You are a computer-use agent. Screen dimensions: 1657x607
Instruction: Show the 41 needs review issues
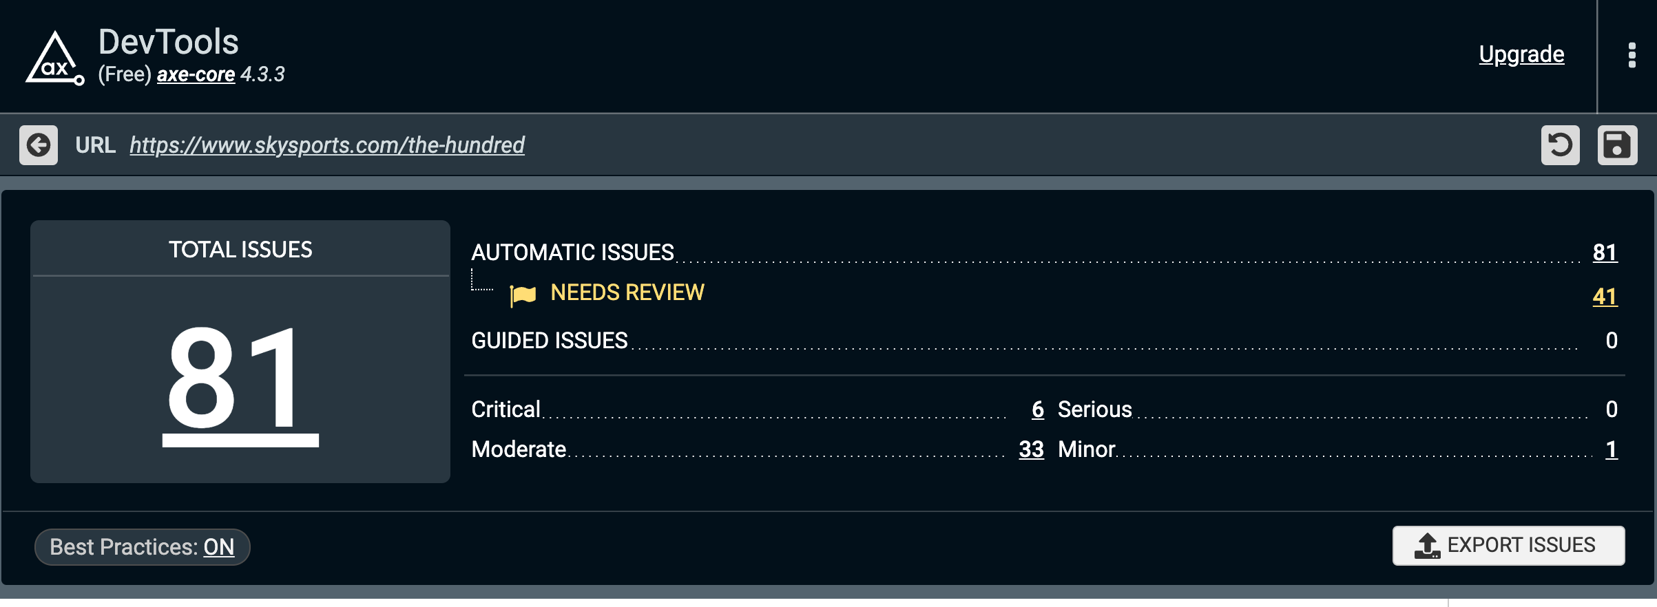coord(1605,297)
